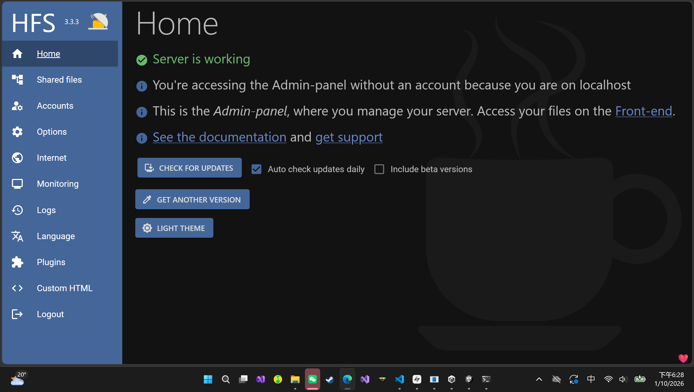694x392 pixels.
Task: Click the red heart icon at bottom right
Action: tap(683, 358)
